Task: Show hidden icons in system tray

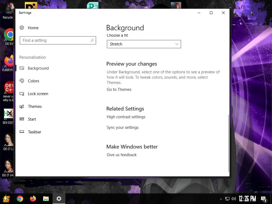Action: [x=221, y=199]
